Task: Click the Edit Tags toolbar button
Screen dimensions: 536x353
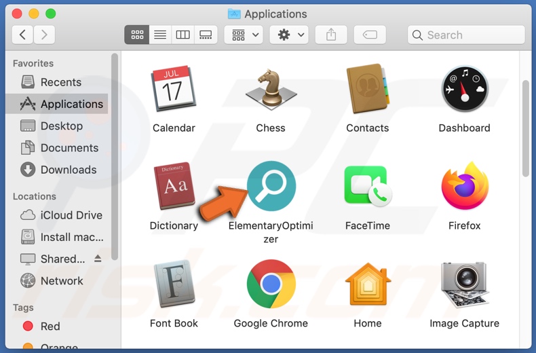Action: (x=370, y=35)
